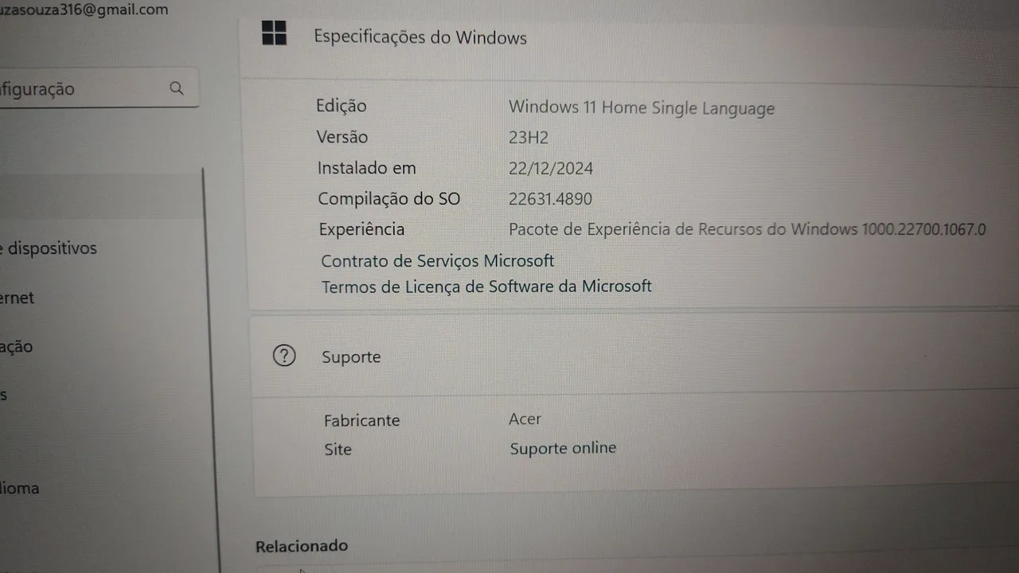Viewport: 1019px width, 573px height.
Task: Click the 23H2 version value
Action: [x=529, y=137]
